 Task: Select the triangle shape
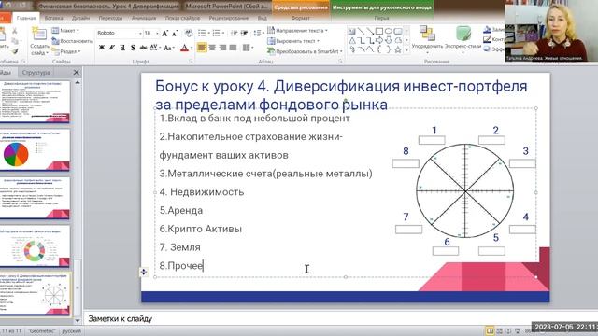click(x=351, y=40)
